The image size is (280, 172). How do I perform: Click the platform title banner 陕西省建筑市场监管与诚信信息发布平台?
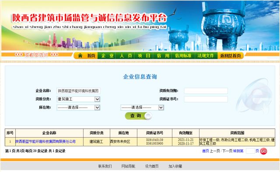[89, 18]
